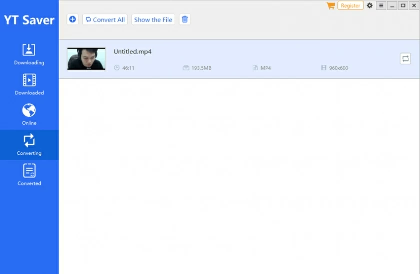
Task: Click the 193.5MB file size value
Action: [201, 68]
